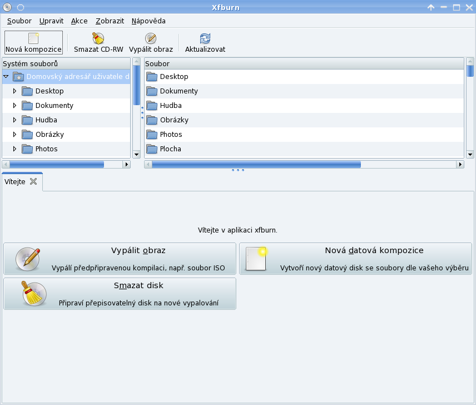Open the Soubor menu
This screenshot has width=476, height=405.
click(x=19, y=21)
